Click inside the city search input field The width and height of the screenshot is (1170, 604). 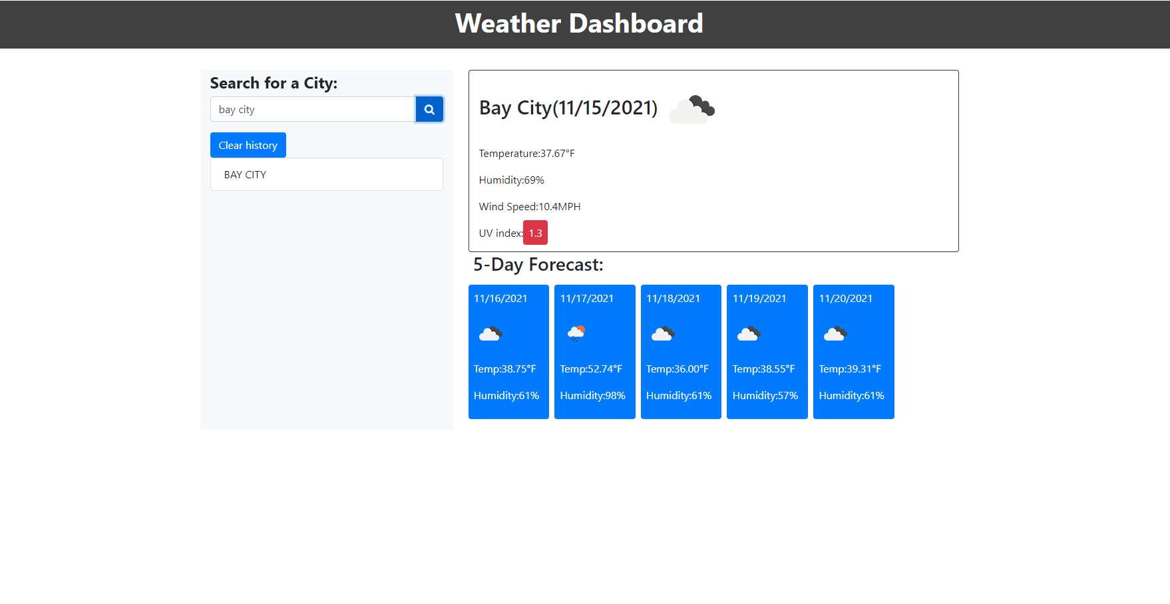[311, 109]
